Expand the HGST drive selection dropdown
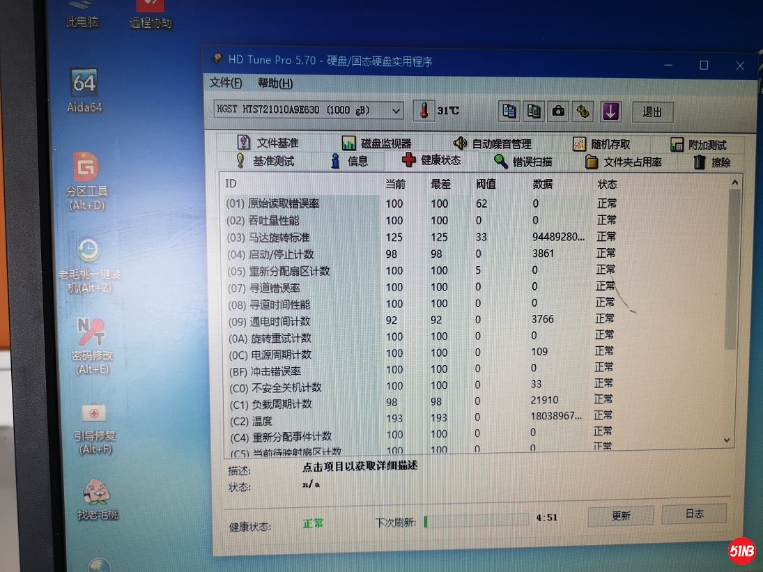763x572 pixels. pos(396,111)
